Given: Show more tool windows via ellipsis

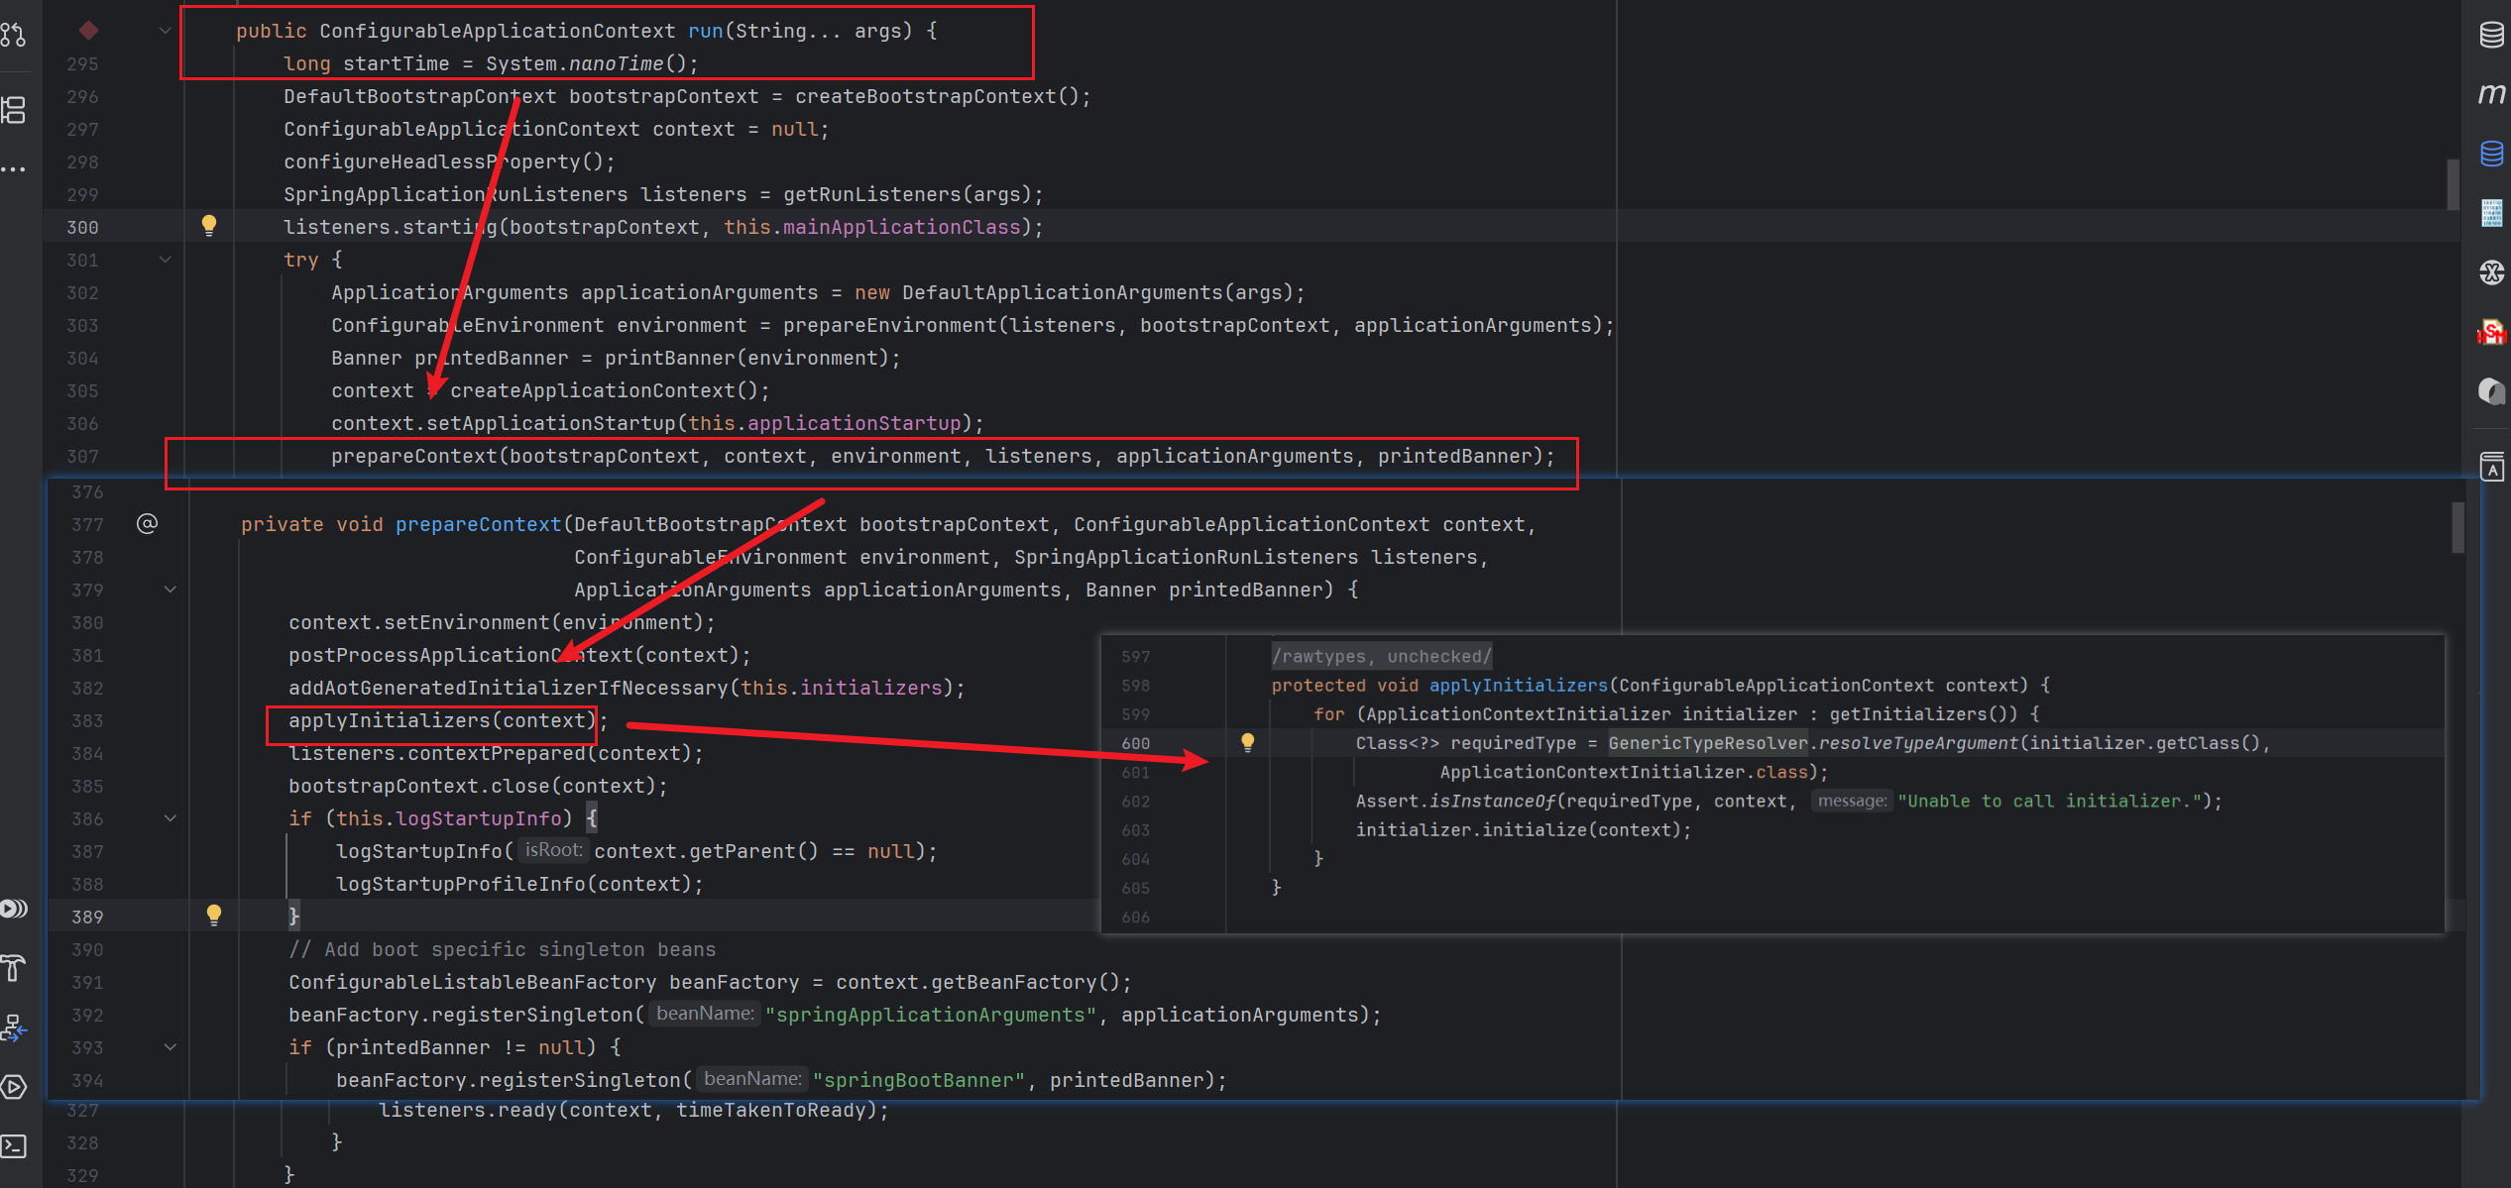Looking at the screenshot, I should (x=13, y=169).
